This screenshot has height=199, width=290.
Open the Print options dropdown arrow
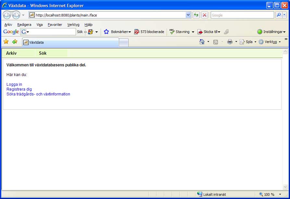[x=236, y=42]
